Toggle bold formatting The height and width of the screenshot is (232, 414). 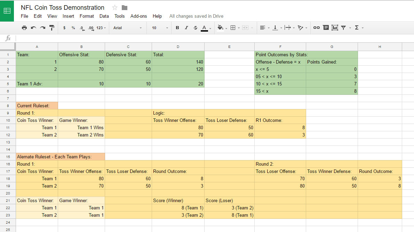coord(177,28)
